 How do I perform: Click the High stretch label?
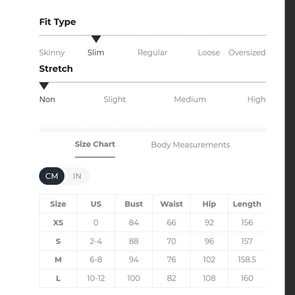[x=256, y=99]
